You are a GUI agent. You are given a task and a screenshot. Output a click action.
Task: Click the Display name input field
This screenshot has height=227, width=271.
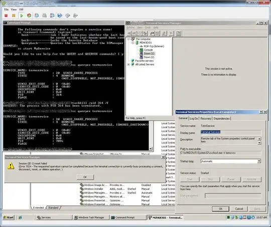231,132
